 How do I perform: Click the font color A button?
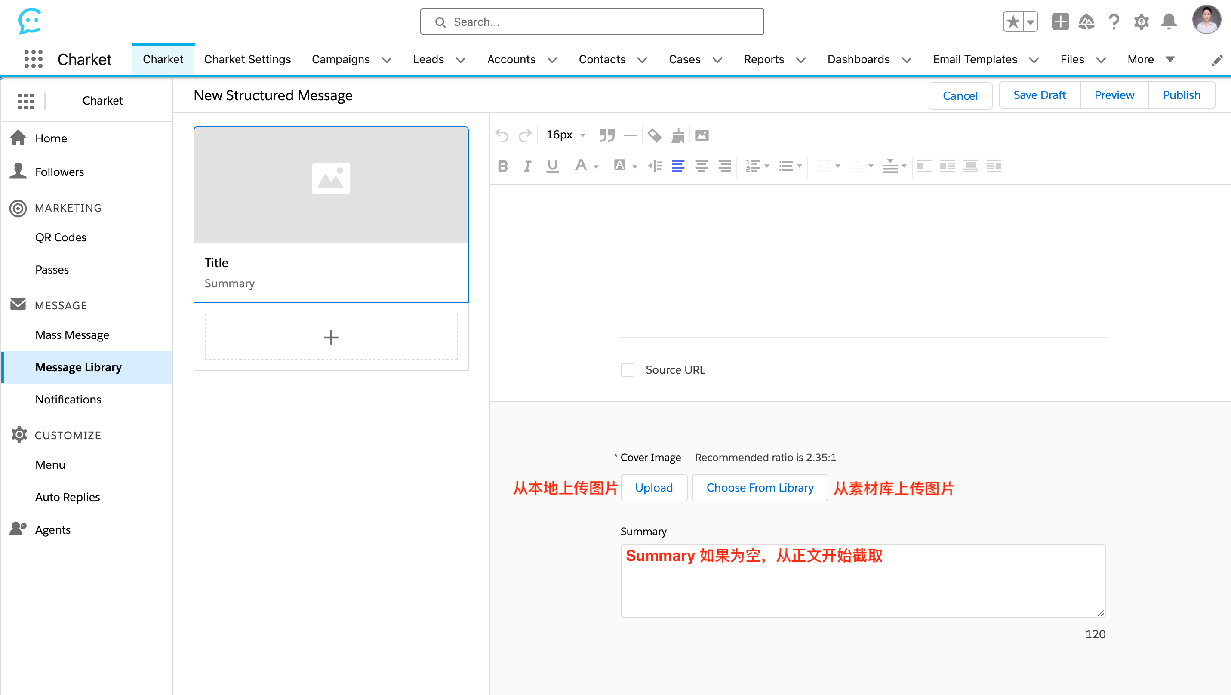581,165
